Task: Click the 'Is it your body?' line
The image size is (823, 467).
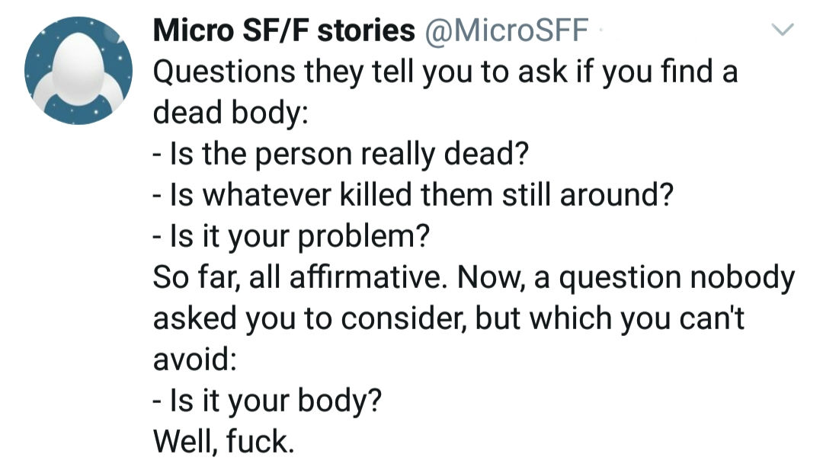Action: coord(267,401)
